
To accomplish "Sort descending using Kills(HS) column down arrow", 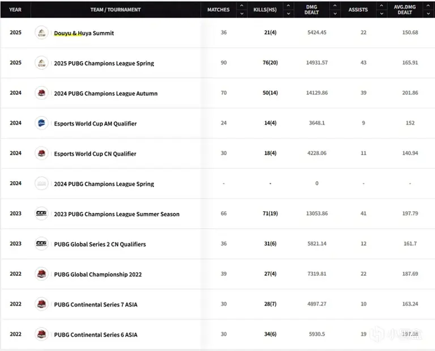I will click(x=289, y=14).
